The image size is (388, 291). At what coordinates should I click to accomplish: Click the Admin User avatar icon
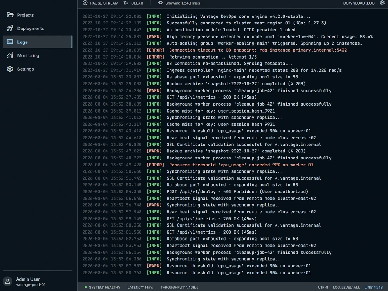pos(8,282)
